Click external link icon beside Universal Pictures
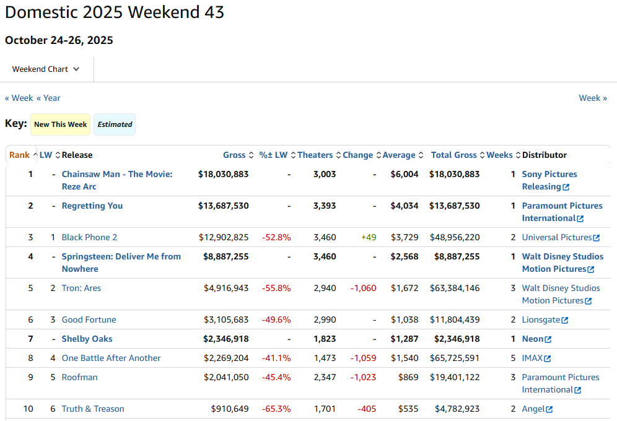This screenshot has height=421, width=617. [597, 238]
